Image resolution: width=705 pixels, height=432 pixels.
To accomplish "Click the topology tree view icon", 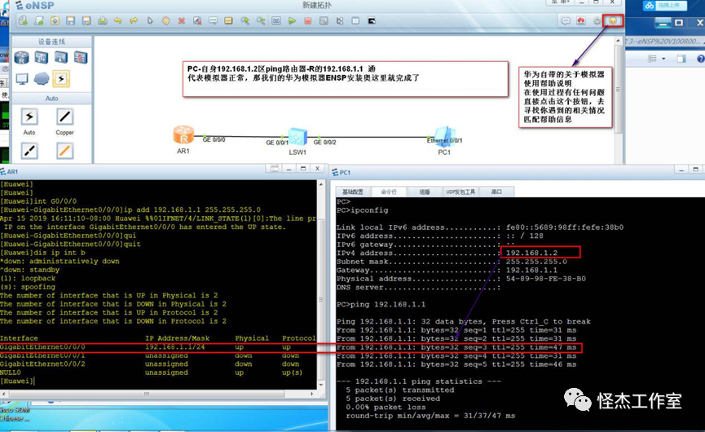I will click(340, 20).
